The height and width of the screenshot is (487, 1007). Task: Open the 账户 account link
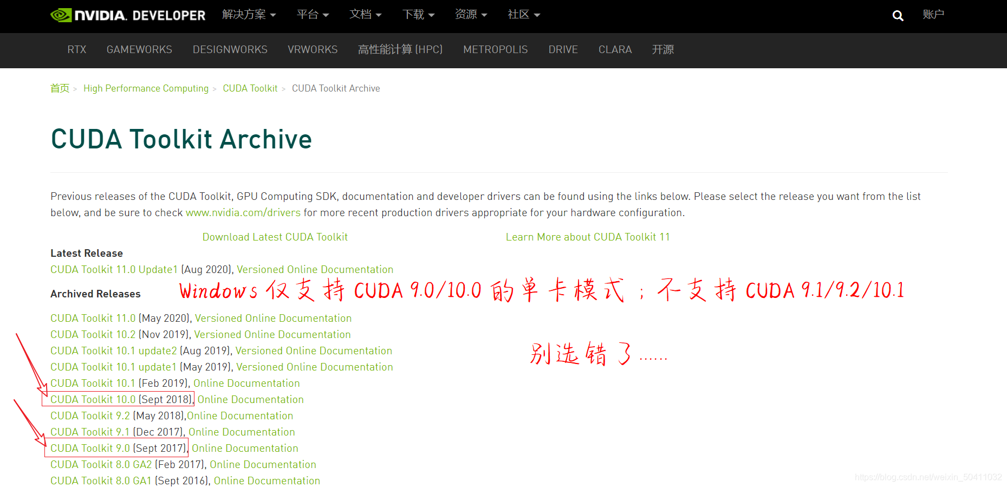click(933, 15)
